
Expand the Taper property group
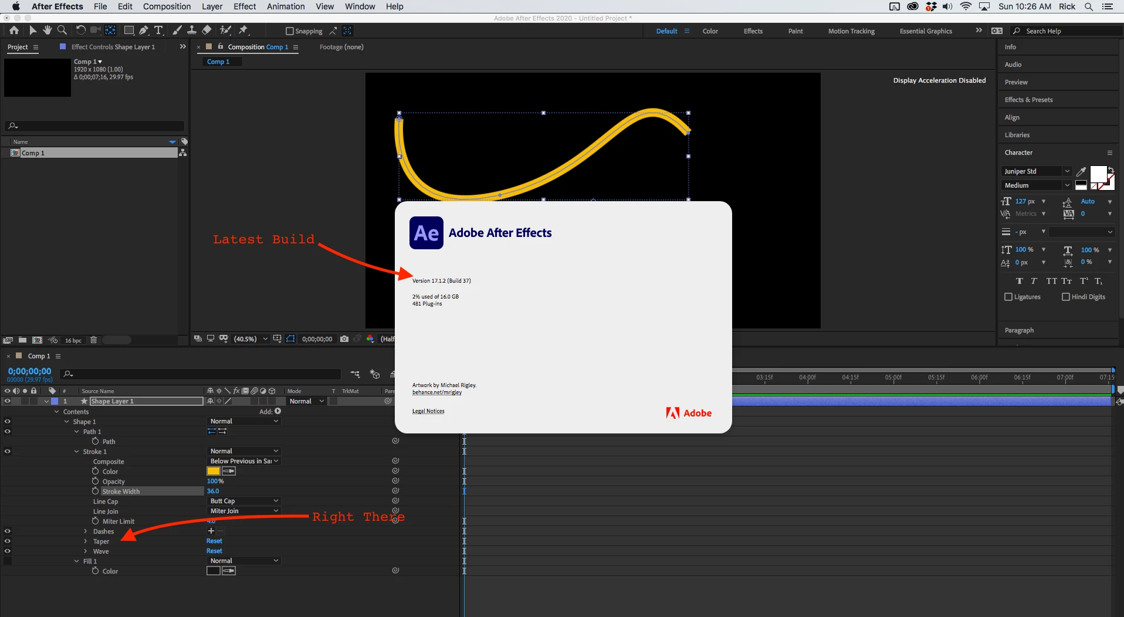(x=86, y=541)
